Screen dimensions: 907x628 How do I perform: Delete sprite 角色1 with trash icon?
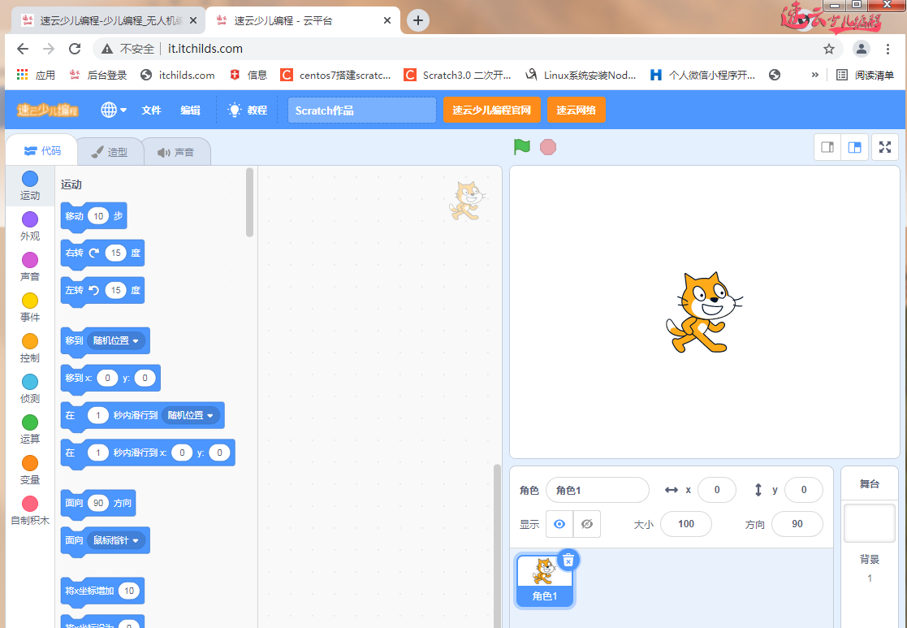(568, 560)
